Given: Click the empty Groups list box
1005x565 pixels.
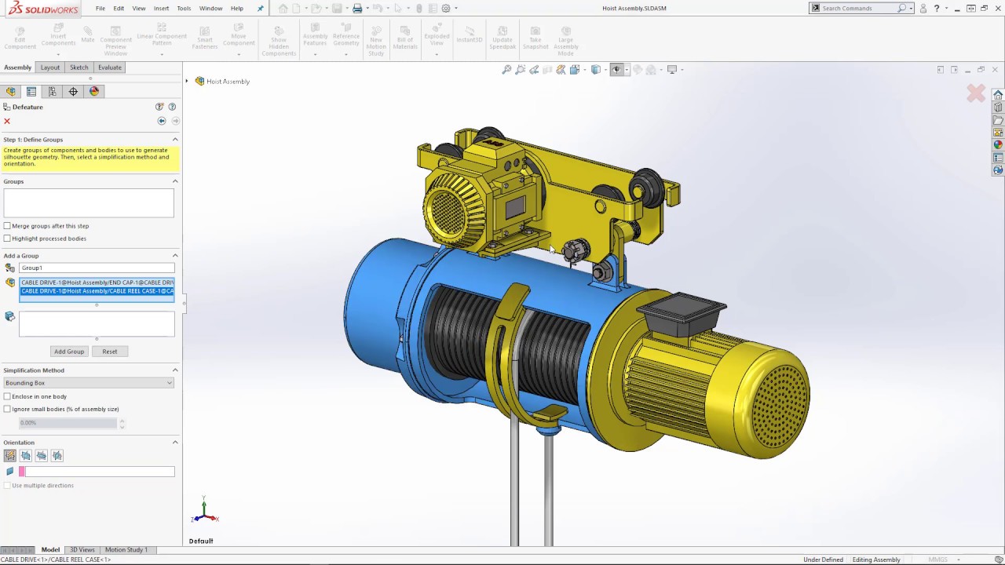Looking at the screenshot, I should [89, 203].
